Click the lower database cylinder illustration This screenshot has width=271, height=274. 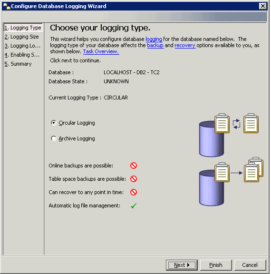pos(212,188)
